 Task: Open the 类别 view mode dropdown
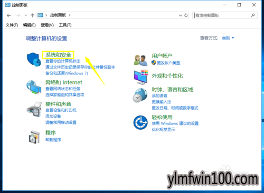228,38
